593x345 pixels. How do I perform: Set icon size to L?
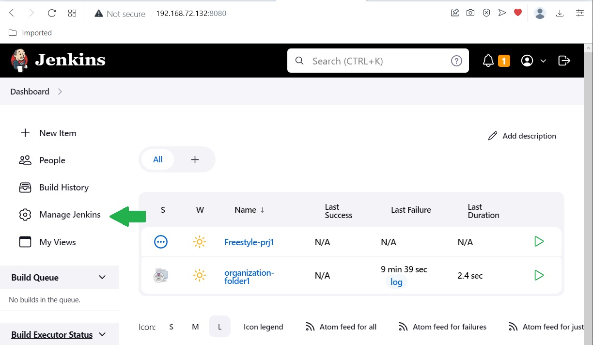pyautogui.click(x=219, y=327)
